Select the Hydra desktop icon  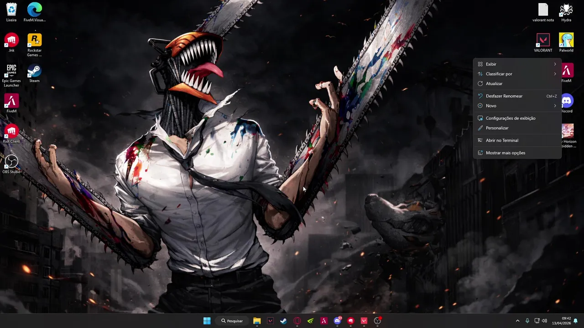coord(566,12)
